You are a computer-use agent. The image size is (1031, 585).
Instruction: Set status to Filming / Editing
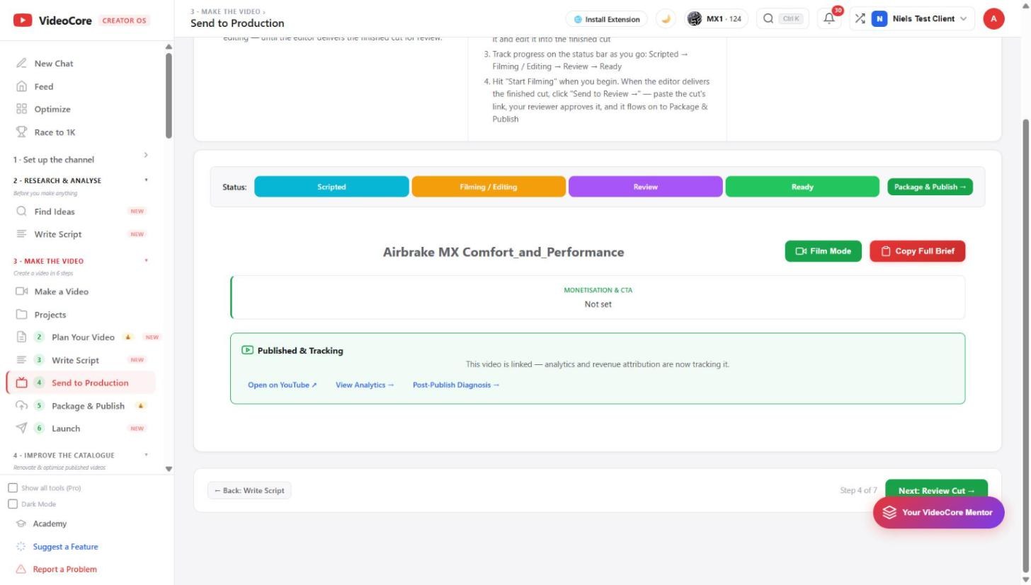click(489, 187)
